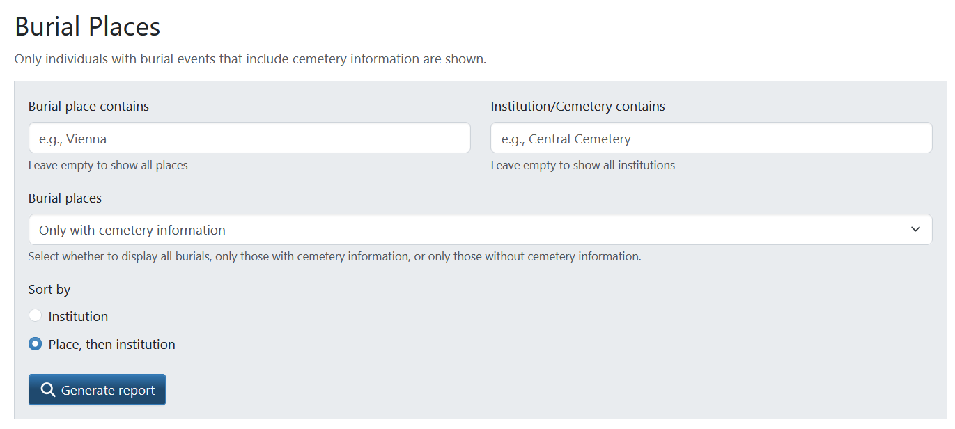Click the 'e.g., Vienna' placeholder text box
Image resolution: width=955 pixels, height=429 pixels.
click(249, 138)
